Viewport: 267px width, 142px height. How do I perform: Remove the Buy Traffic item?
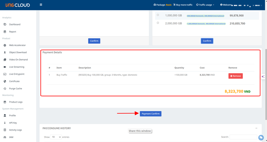tap(235, 76)
